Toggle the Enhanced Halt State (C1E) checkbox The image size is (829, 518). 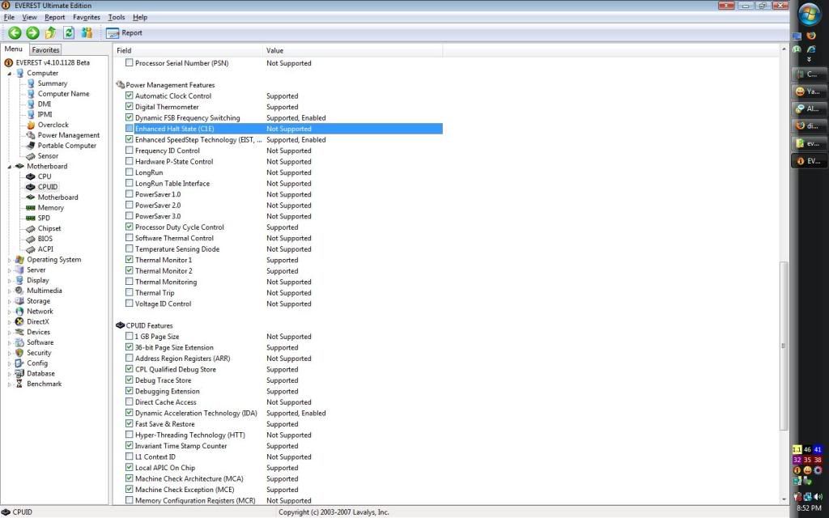[129, 129]
